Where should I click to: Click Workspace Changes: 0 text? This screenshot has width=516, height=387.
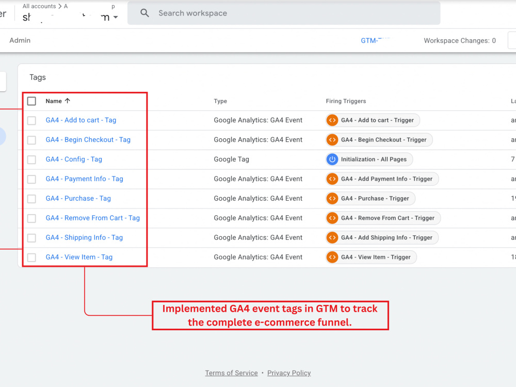coord(460,40)
